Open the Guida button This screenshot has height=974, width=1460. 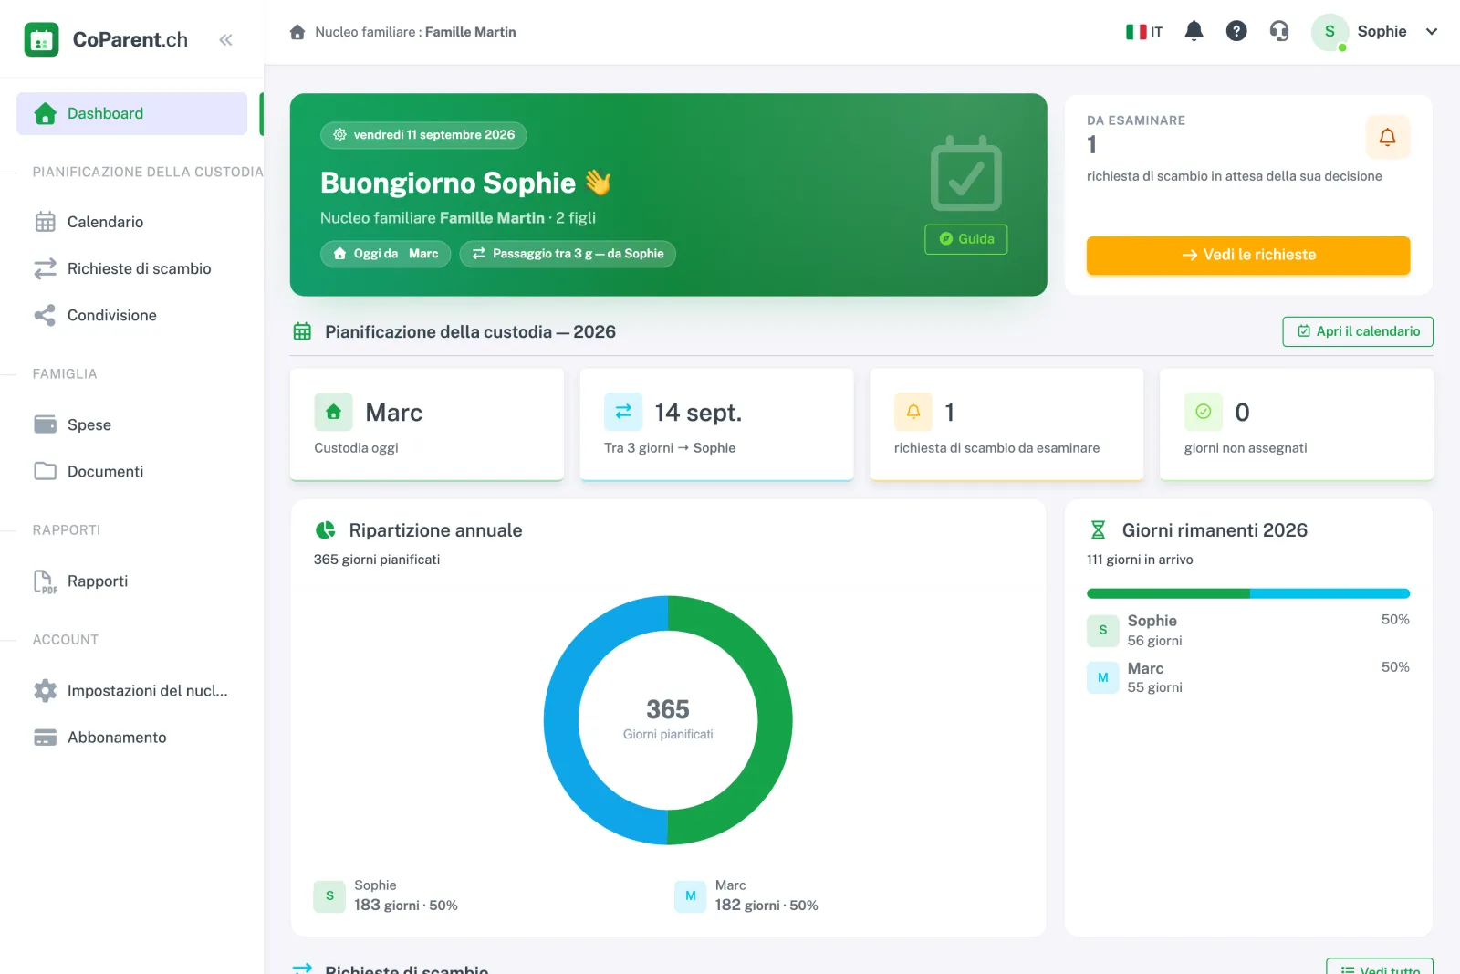pos(966,239)
